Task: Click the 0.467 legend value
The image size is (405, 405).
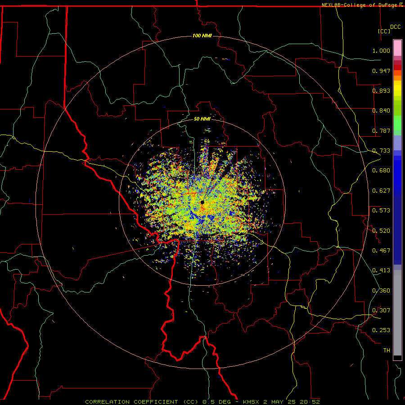Action: (381, 251)
